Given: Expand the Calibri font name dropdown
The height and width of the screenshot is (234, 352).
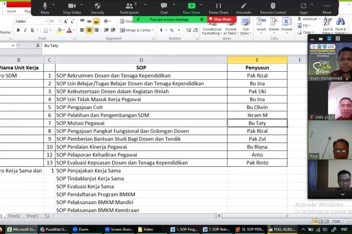Looking at the screenshot, I should pos(46,22).
